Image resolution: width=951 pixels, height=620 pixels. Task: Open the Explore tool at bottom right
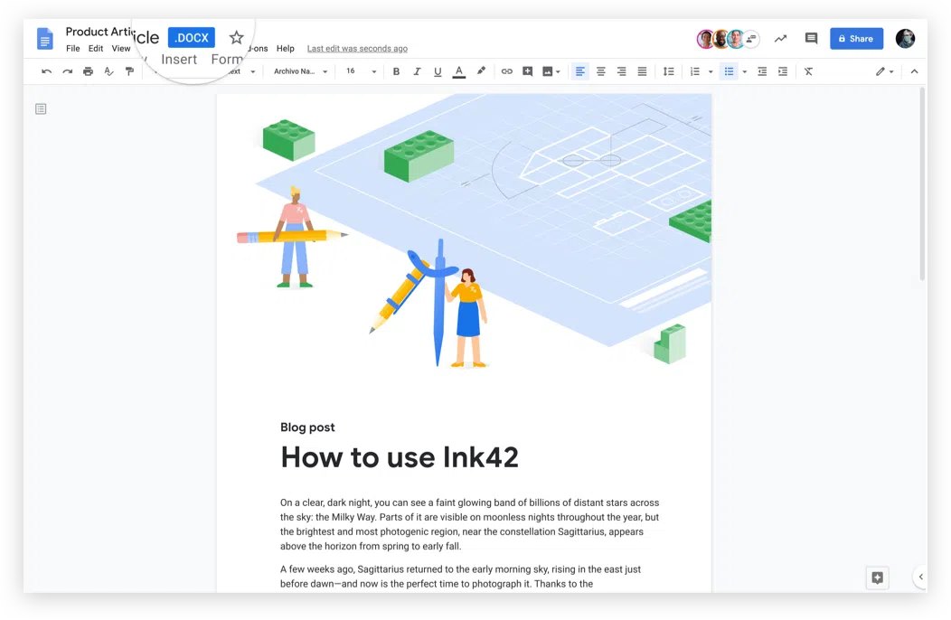[877, 578]
